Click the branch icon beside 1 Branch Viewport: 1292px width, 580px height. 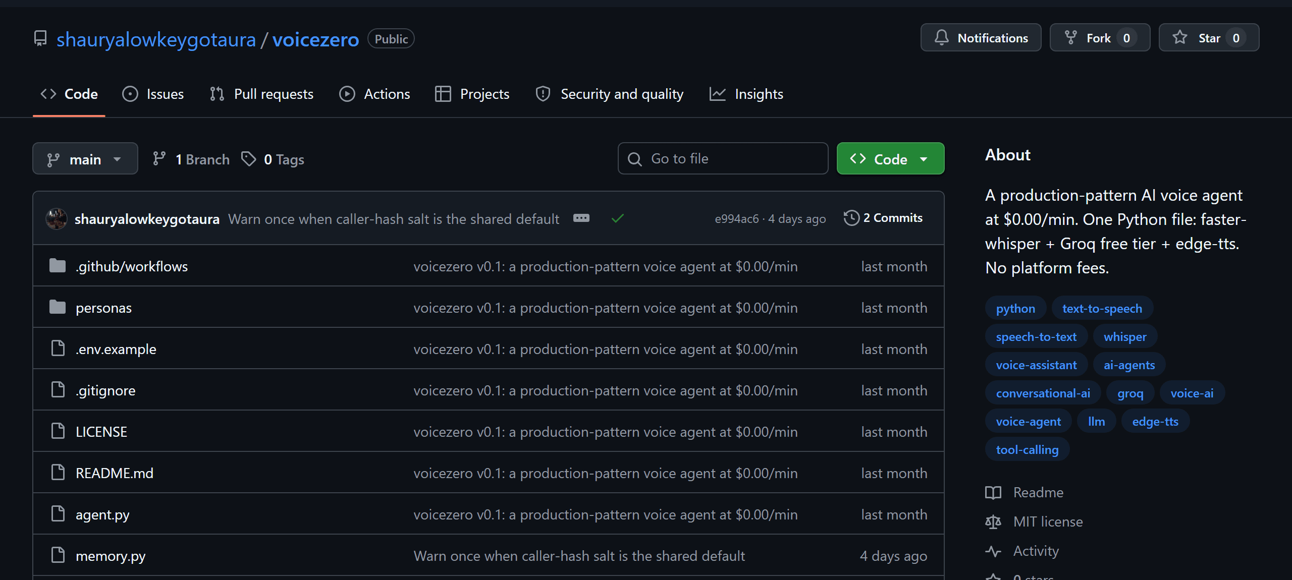point(159,159)
